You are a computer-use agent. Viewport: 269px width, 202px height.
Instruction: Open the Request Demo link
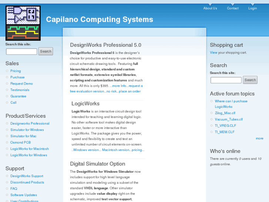coord(21,83)
